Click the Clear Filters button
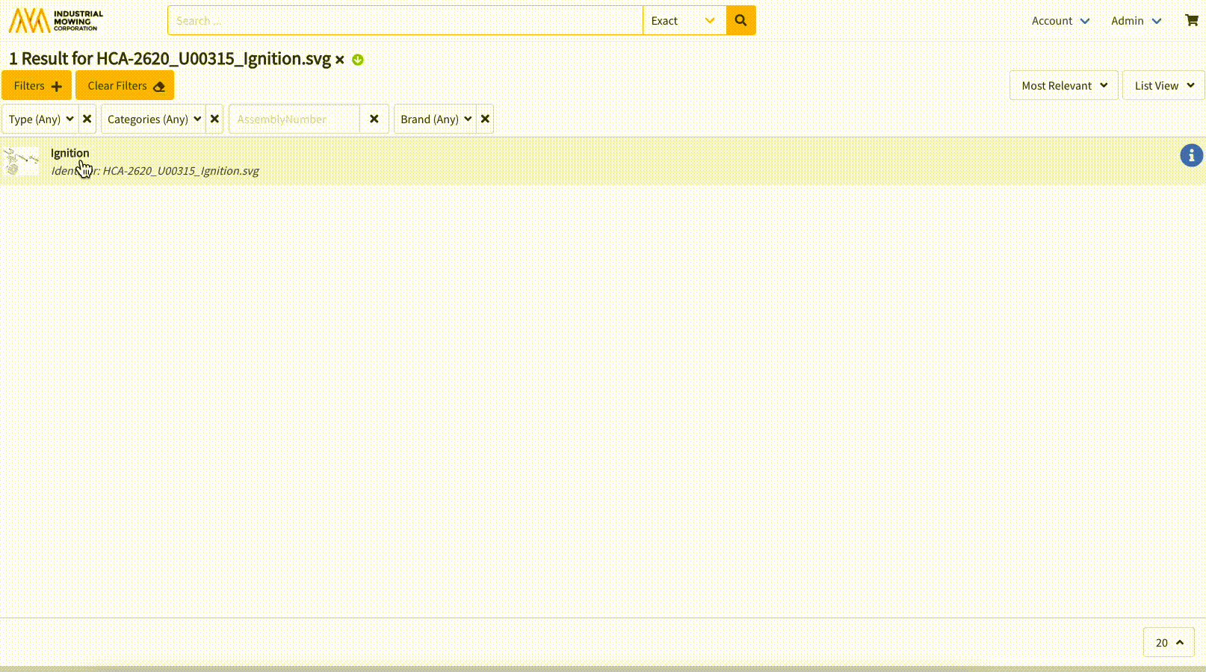The width and height of the screenshot is (1206, 672). click(x=125, y=85)
